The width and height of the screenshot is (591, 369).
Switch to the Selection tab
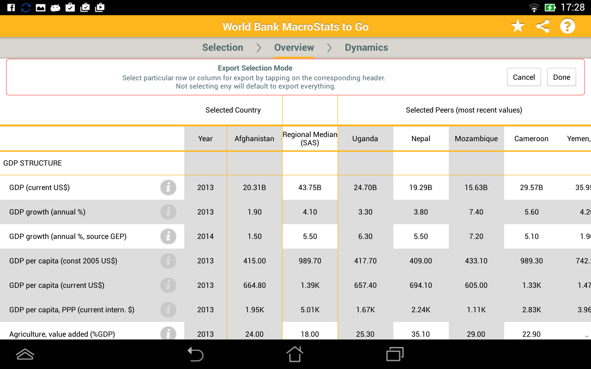tap(223, 48)
